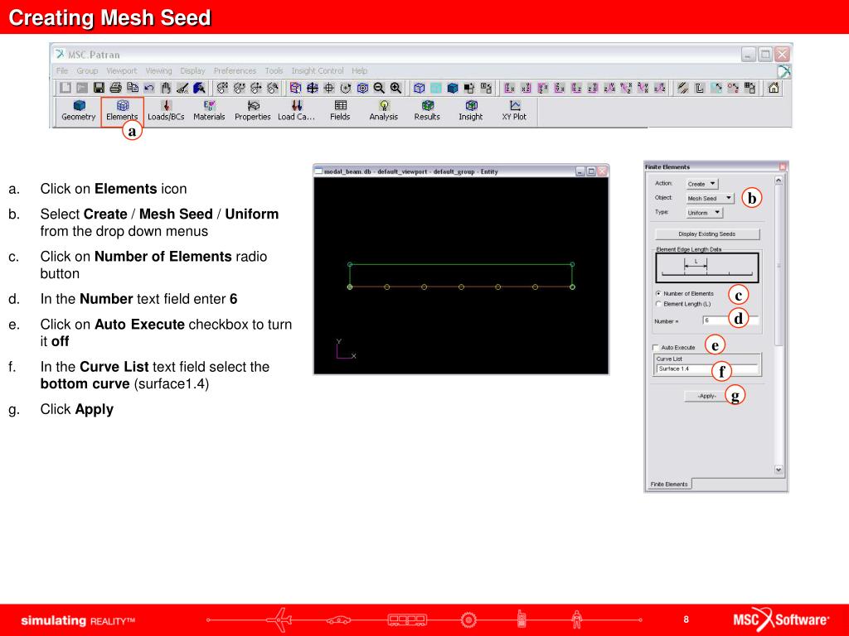Open the Fields application icon
Viewport: 849px width, 636px height.
(340, 110)
